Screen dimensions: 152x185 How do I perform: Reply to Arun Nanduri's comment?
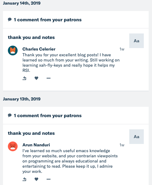[24, 179]
